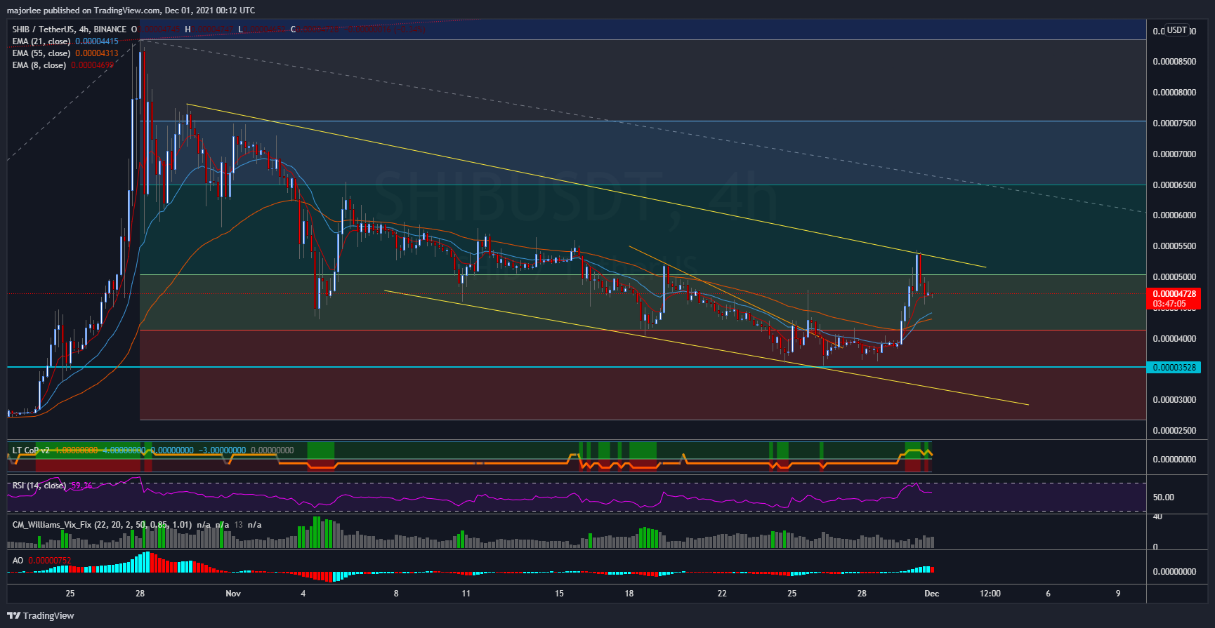Click the 0.00005500 price axis label

tap(1174, 246)
